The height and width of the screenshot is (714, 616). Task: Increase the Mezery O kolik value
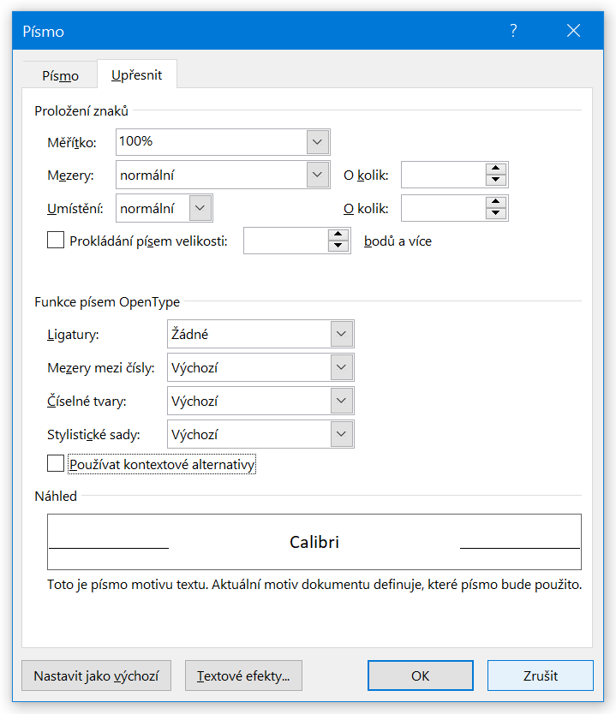pos(496,169)
